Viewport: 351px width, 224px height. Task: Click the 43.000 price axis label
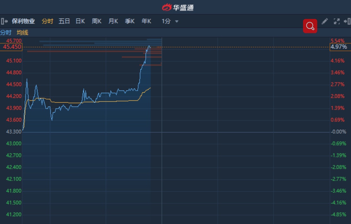[x=14, y=144]
